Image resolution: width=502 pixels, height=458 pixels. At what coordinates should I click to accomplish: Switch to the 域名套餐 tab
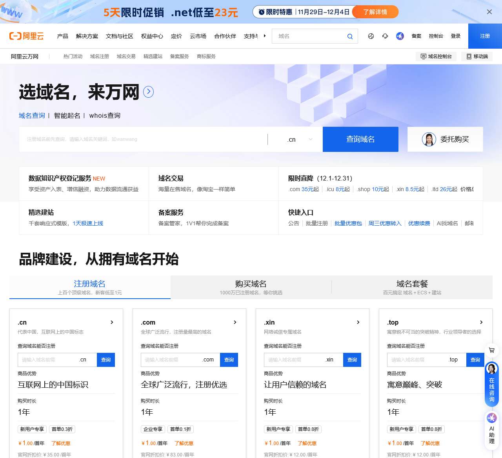(x=412, y=287)
